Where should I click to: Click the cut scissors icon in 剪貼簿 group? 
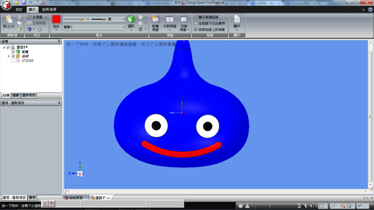(x=20, y=17)
